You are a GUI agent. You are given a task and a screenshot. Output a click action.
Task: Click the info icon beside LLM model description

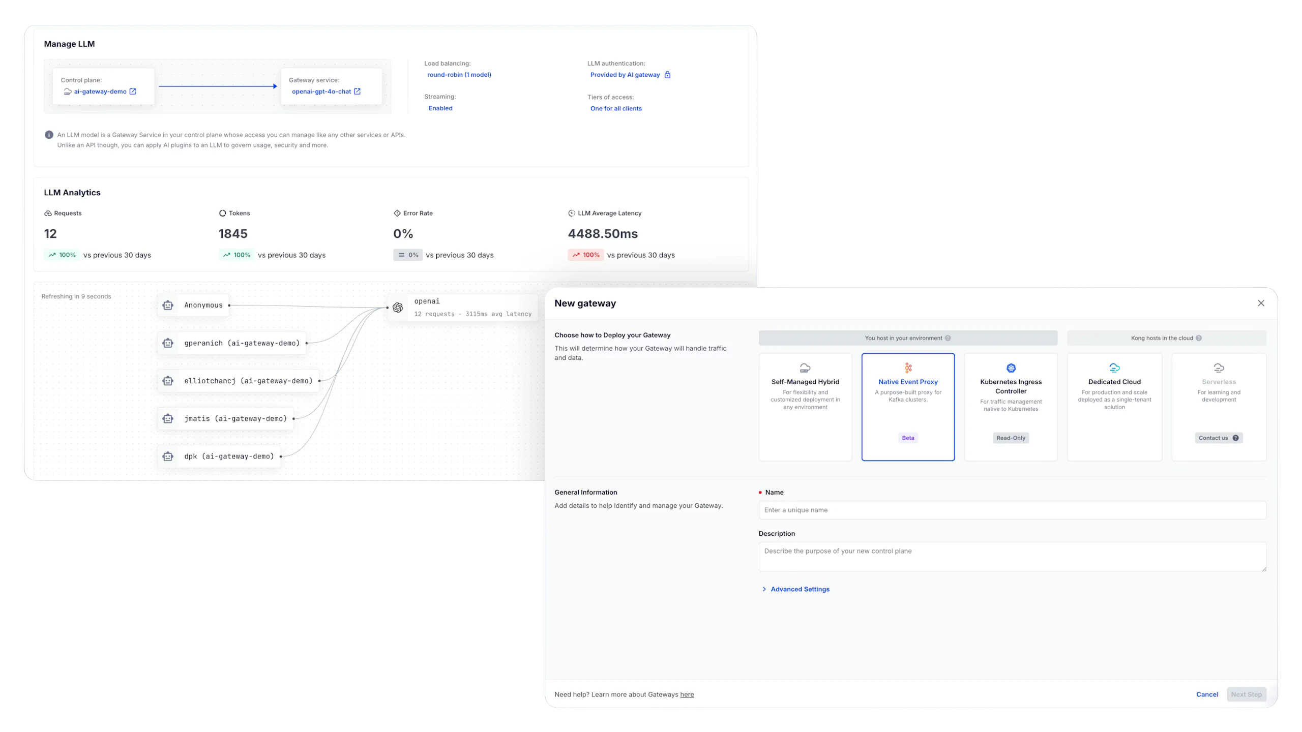pos(49,135)
